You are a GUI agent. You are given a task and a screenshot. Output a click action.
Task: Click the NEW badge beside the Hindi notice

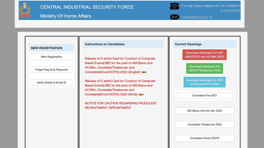[x=141, y=95]
